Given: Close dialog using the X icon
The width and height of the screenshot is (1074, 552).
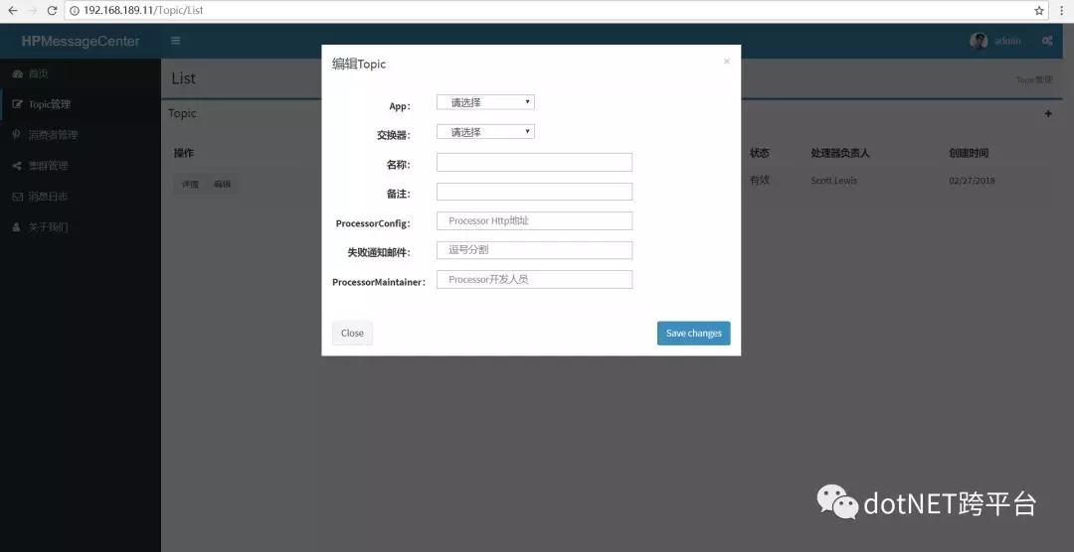Looking at the screenshot, I should point(726,62).
